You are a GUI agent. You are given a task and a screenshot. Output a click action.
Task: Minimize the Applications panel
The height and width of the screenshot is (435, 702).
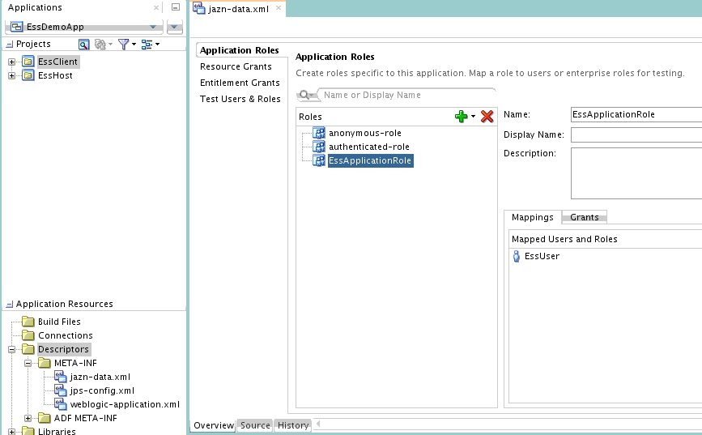pos(176,7)
